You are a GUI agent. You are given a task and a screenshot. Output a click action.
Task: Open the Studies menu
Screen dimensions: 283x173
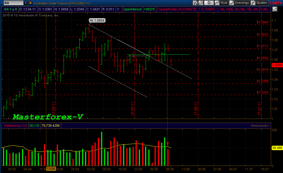(259, 3)
